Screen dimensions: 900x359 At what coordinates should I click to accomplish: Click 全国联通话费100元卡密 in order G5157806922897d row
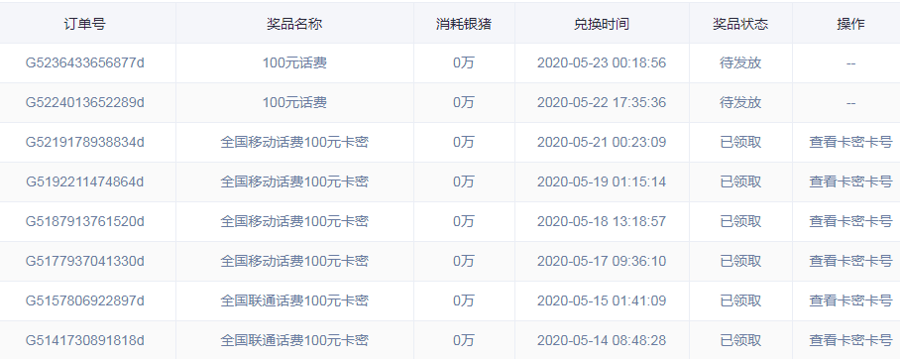(294, 300)
